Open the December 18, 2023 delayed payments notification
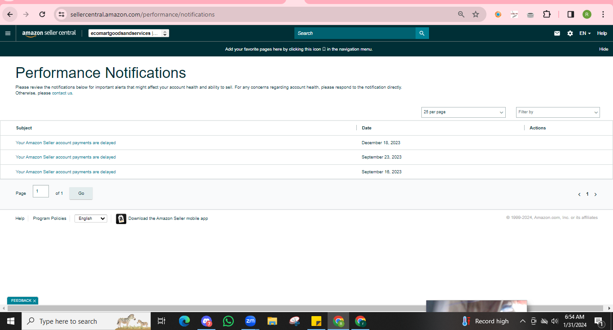This screenshot has width=613, height=330. 66,143
